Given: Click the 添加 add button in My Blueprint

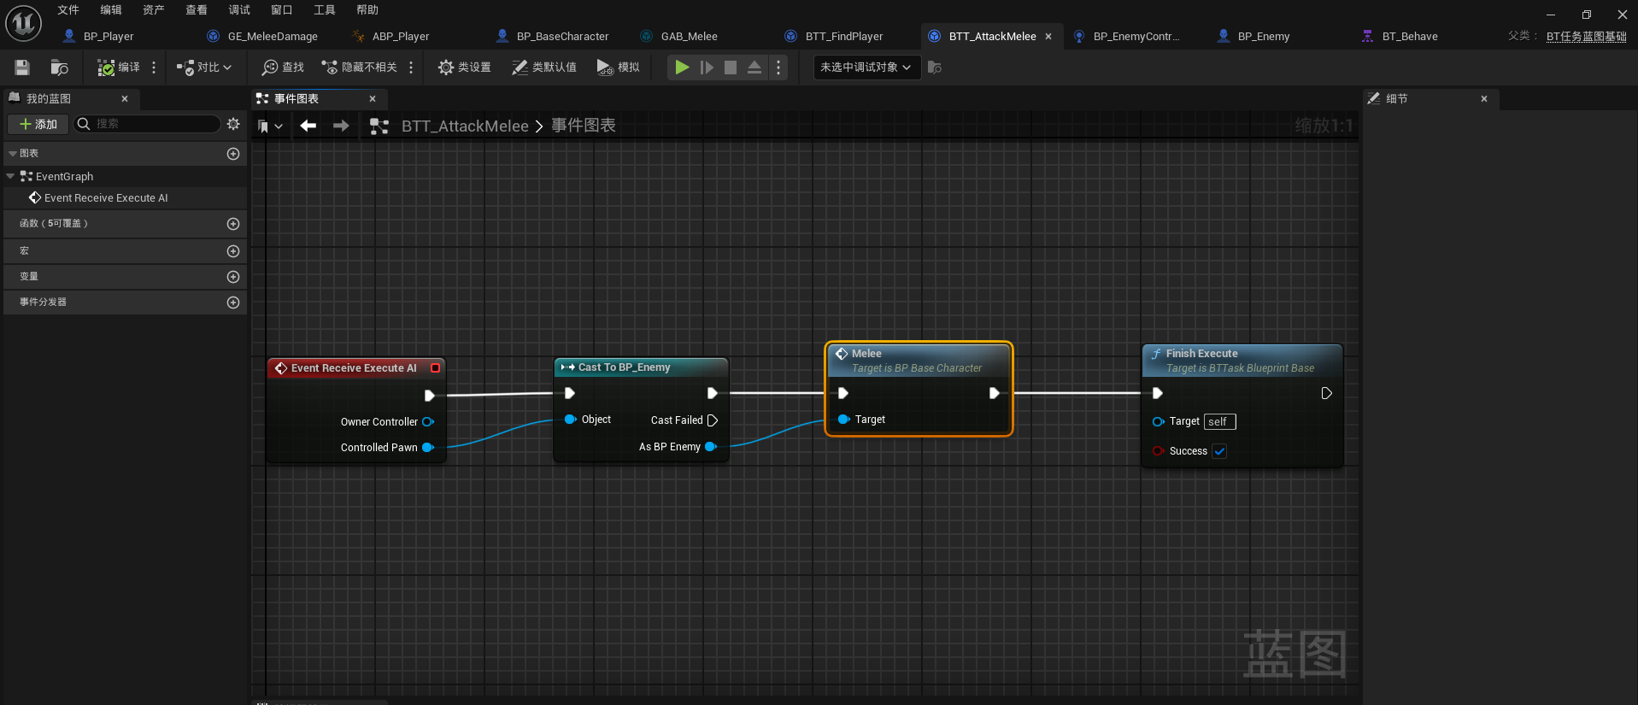Looking at the screenshot, I should [38, 124].
